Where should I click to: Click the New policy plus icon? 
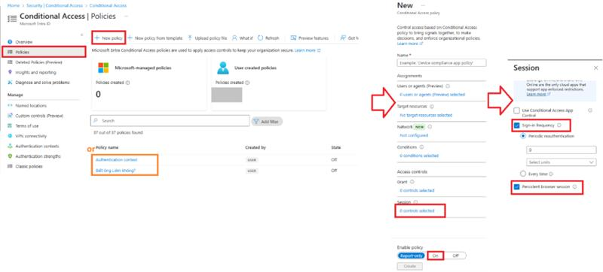coord(97,38)
